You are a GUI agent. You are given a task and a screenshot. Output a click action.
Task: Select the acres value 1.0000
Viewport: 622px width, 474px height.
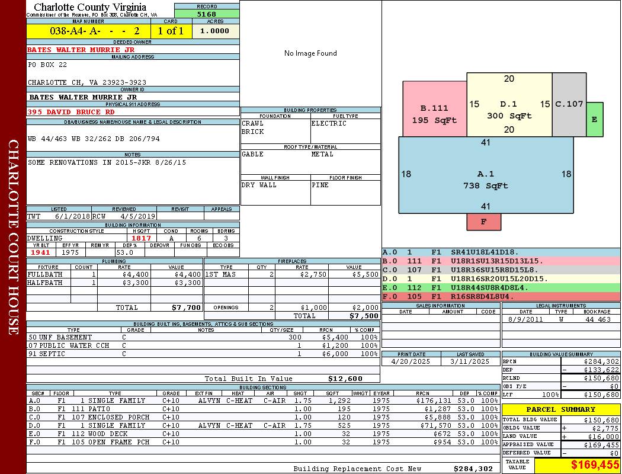pyautogui.click(x=214, y=31)
